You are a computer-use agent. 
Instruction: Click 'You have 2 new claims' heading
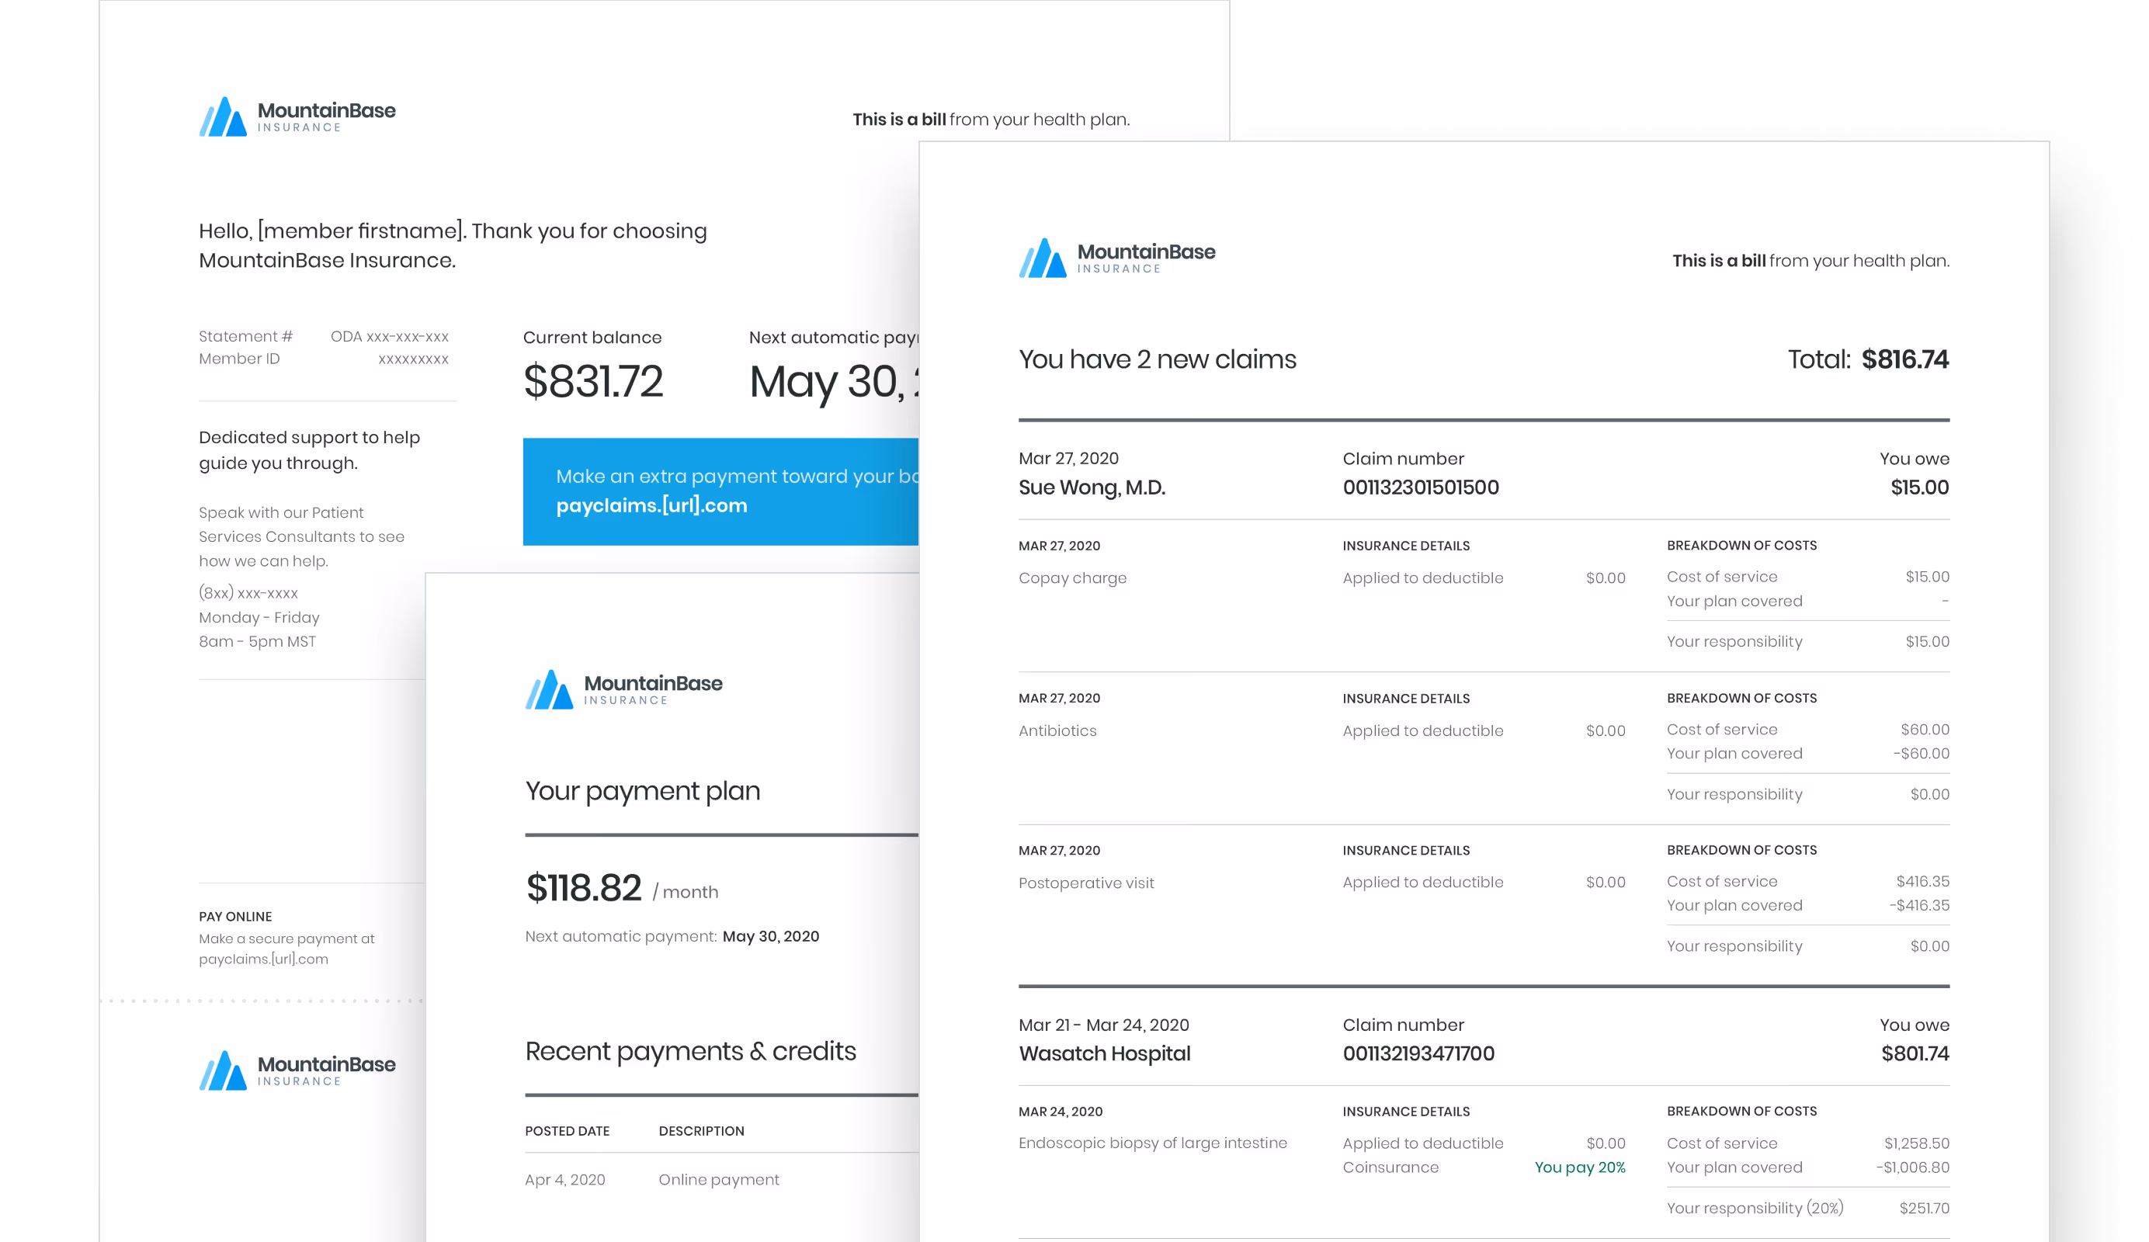[x=1158, y=359]
